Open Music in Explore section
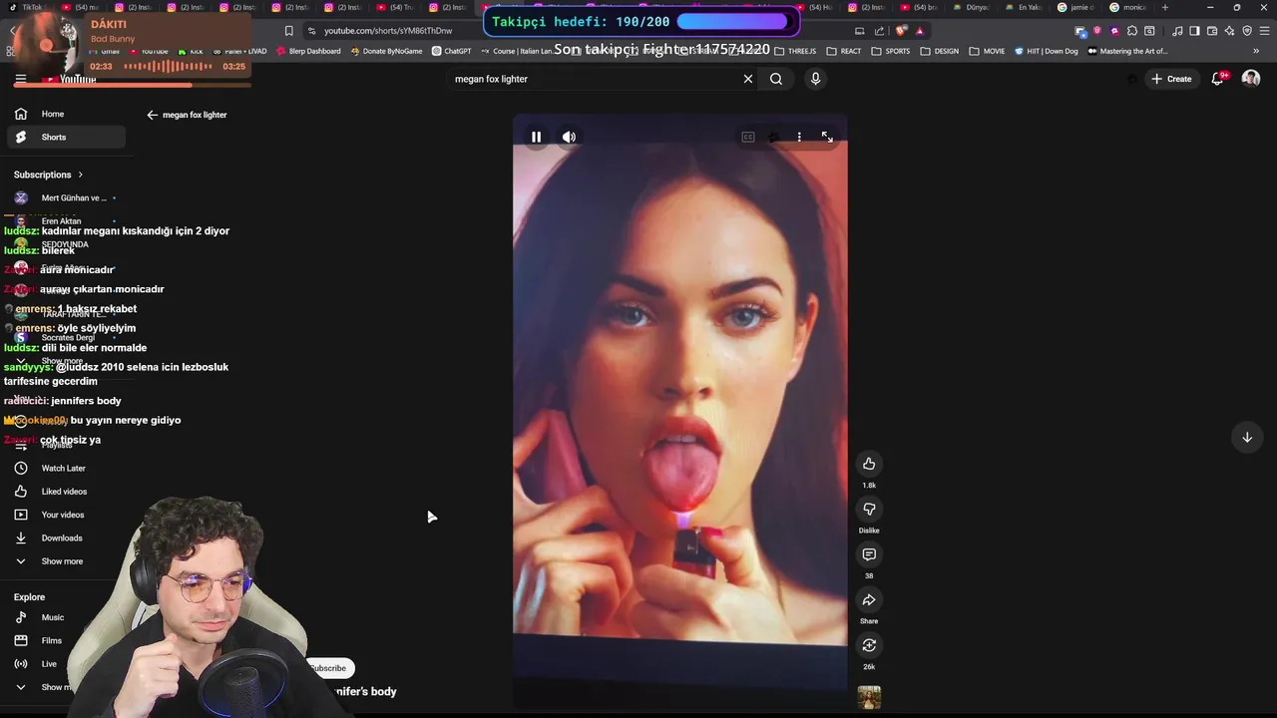The height and width of the screenshot is (718, 1277). 52,617
